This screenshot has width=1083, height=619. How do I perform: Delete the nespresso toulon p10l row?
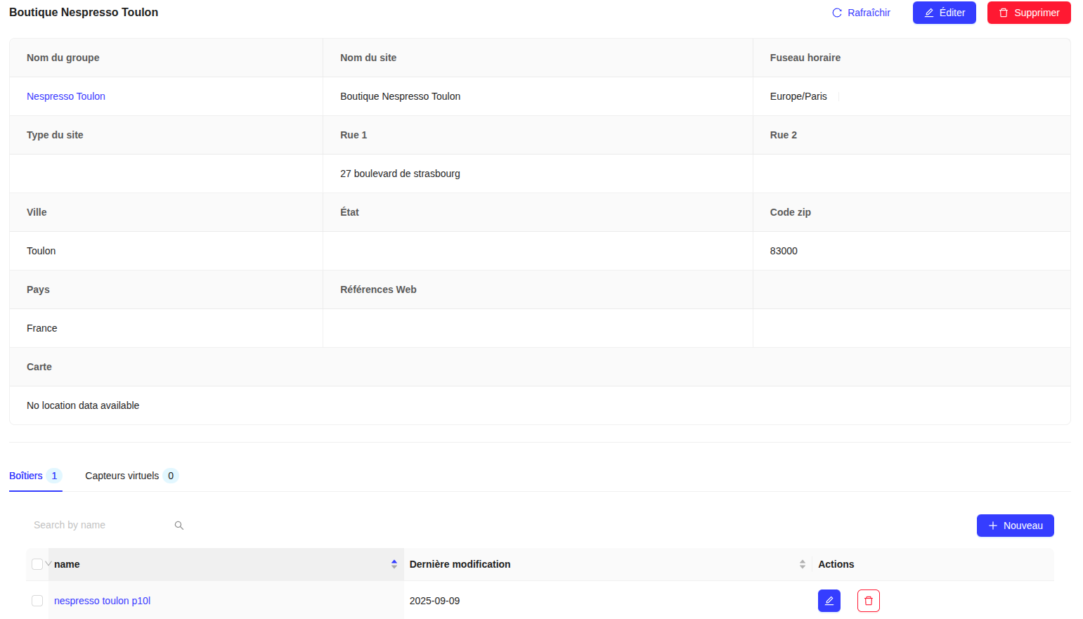click(868, 601)
